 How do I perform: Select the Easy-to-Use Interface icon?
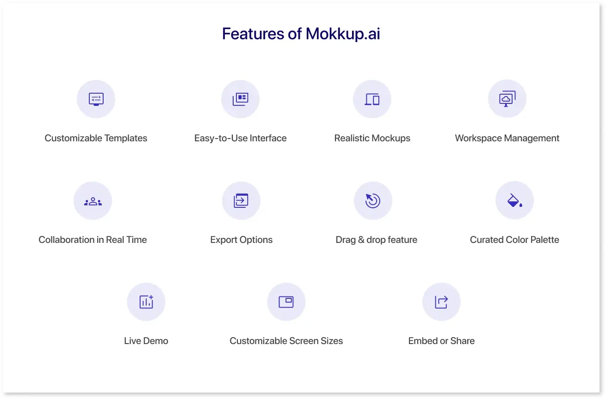240,99
